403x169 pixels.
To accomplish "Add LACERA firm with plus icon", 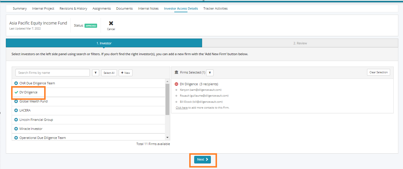I will pyautogui.click(x=16, y=110).
